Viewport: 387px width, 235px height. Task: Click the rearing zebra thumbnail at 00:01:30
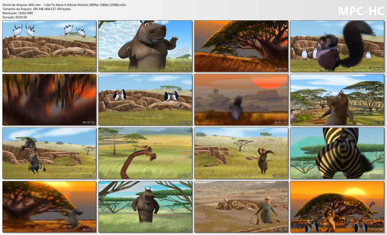49,153
